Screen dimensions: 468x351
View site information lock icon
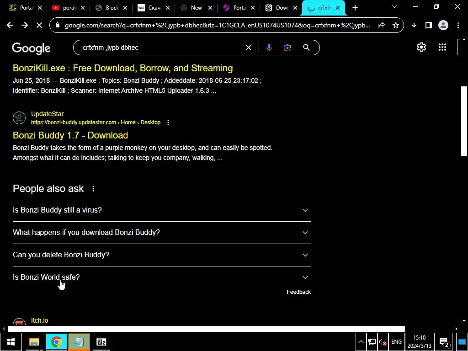(58, 26)
